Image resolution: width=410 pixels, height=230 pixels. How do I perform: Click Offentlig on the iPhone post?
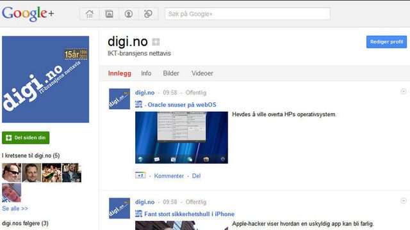tap(196, 202)
